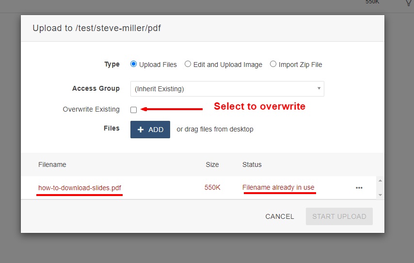Select the how-to-download-slides.pdf file name

coord(80,188)
